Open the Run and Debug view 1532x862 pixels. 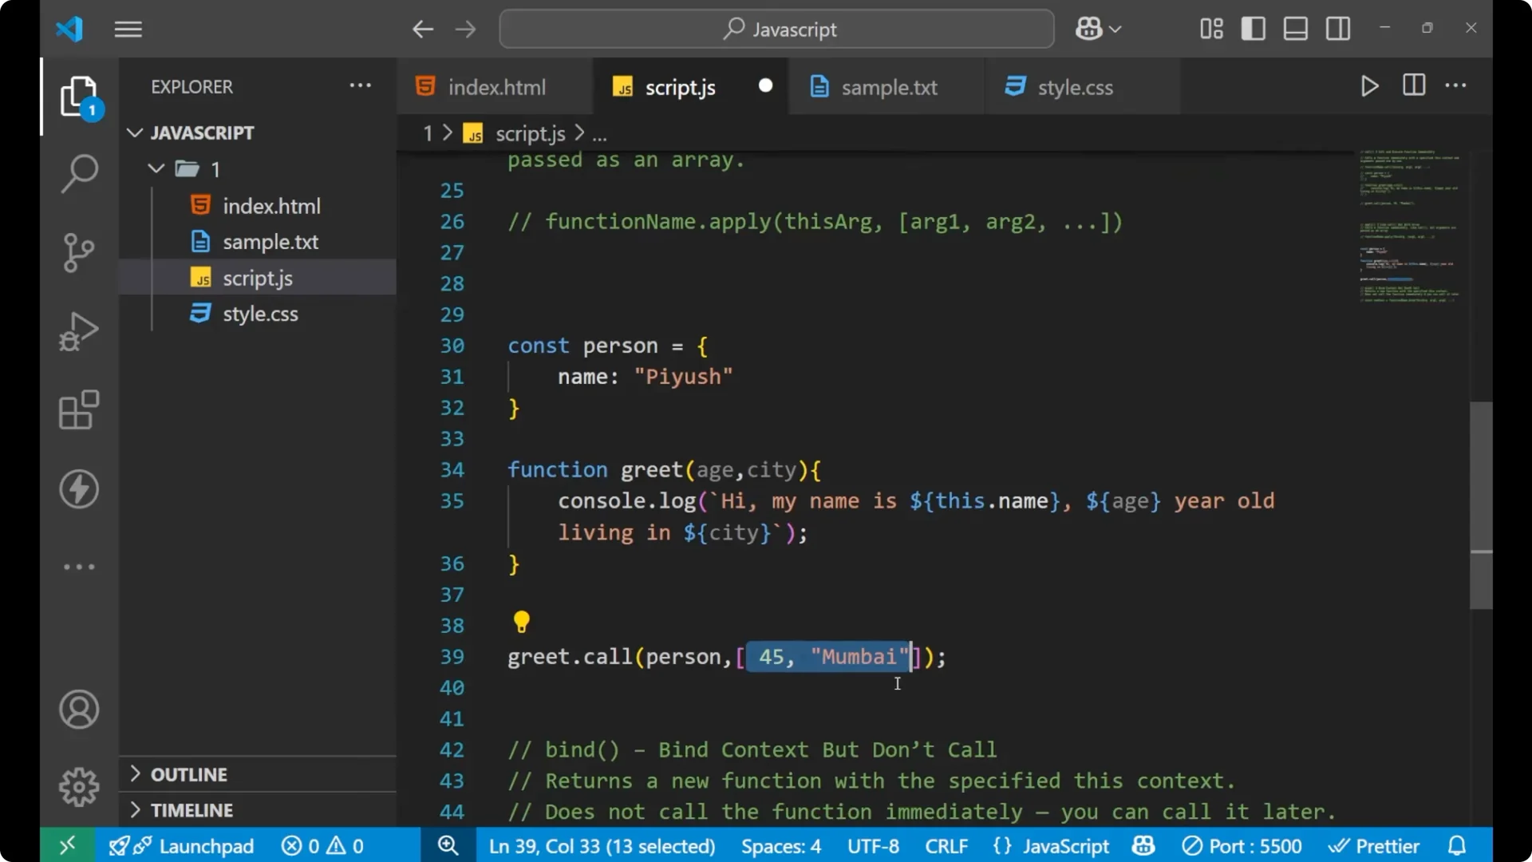coord(78,331)
